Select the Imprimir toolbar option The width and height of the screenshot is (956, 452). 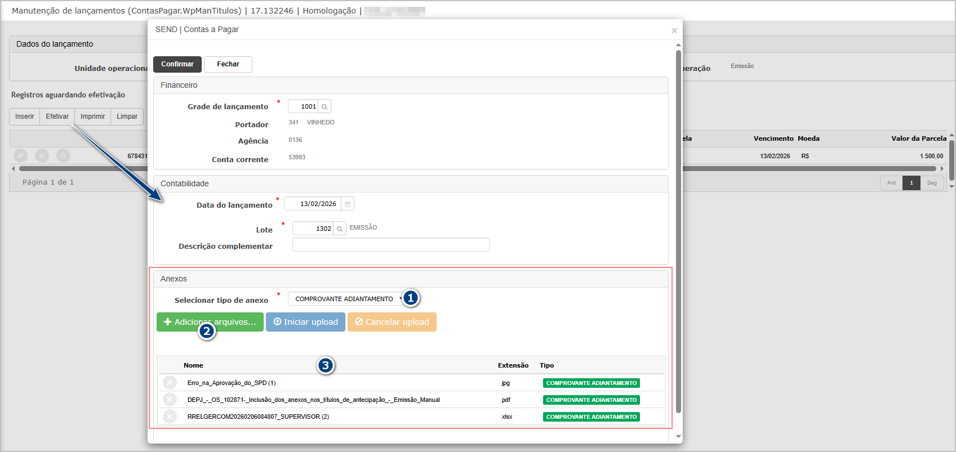click(x=92, y=117)
